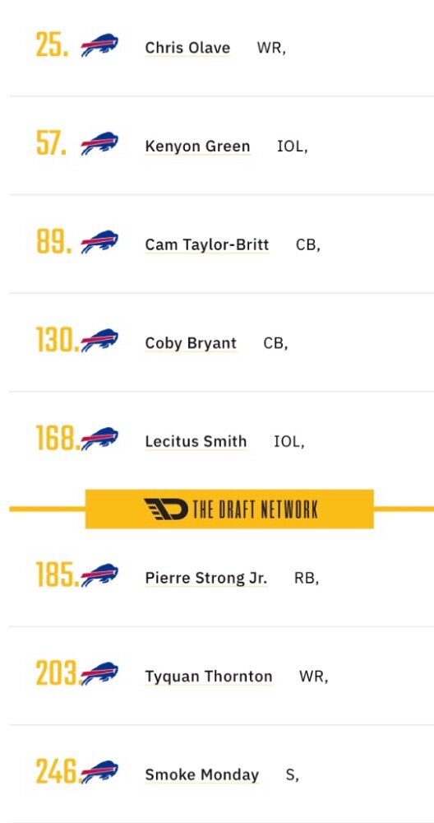Open Lecitus Smith player profile

coord(196,441)
